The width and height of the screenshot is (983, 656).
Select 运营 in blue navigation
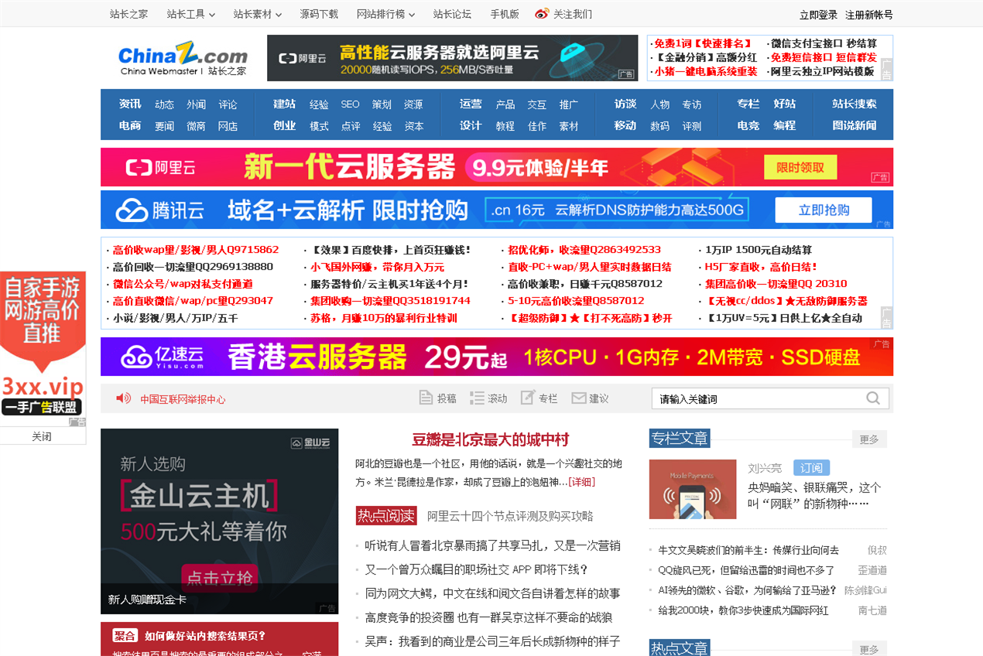click(471, 104)
